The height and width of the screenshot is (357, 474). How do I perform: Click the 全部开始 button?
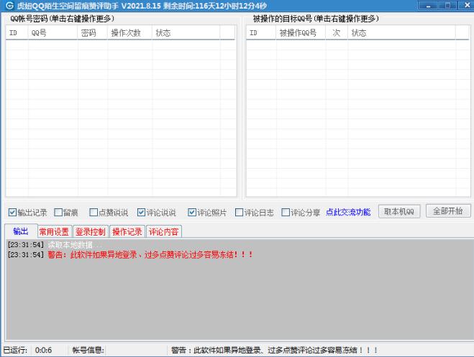(x=448, y=211)
